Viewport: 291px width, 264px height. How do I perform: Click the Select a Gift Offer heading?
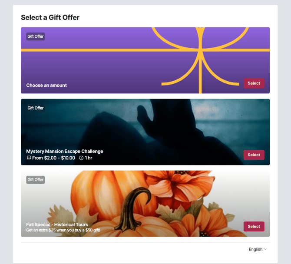(x=50, y=17)
